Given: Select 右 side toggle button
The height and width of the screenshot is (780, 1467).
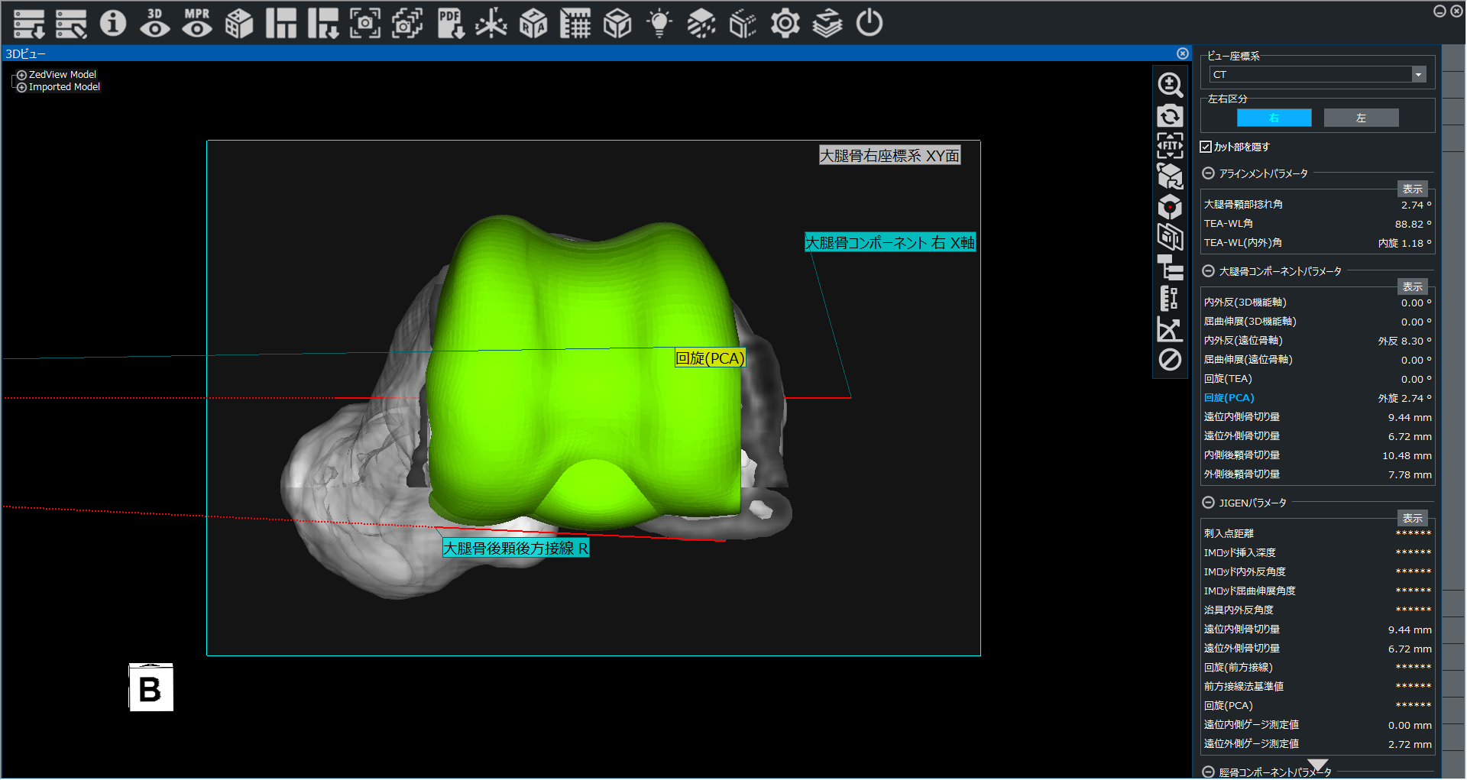Looking at the screenshot, I should point(1274,118).
